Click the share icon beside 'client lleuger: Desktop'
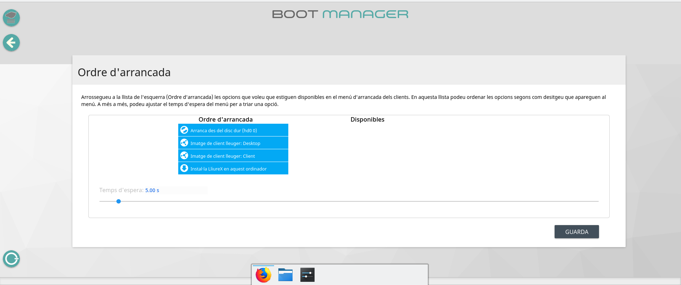 184,143
